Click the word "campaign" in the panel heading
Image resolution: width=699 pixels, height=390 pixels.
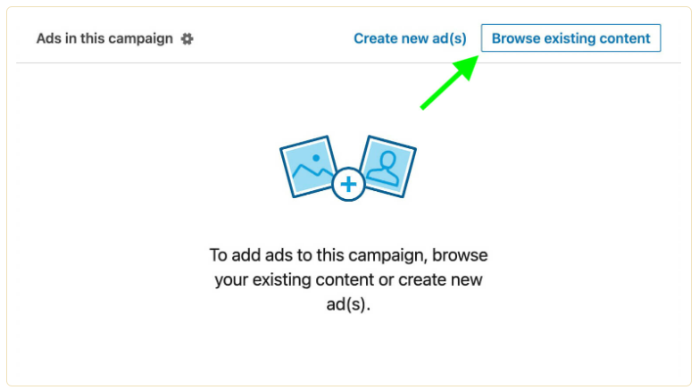tap(142, 39)
